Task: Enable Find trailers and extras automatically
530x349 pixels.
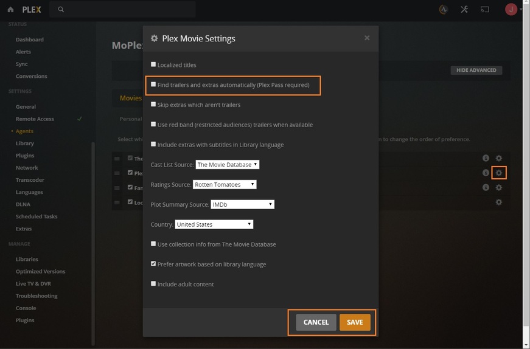Action: [153, 84]
